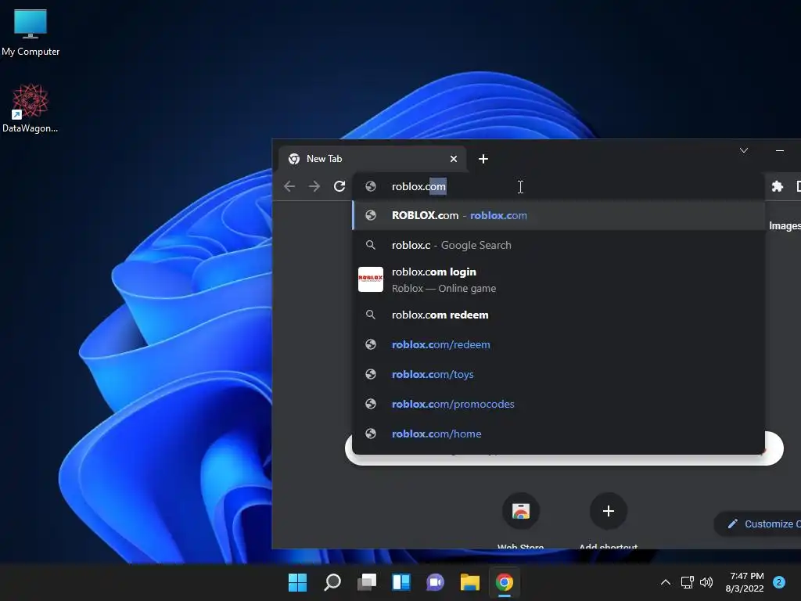
Task: Click the Customize Chrome pencil button
Action: coord(758,524)
